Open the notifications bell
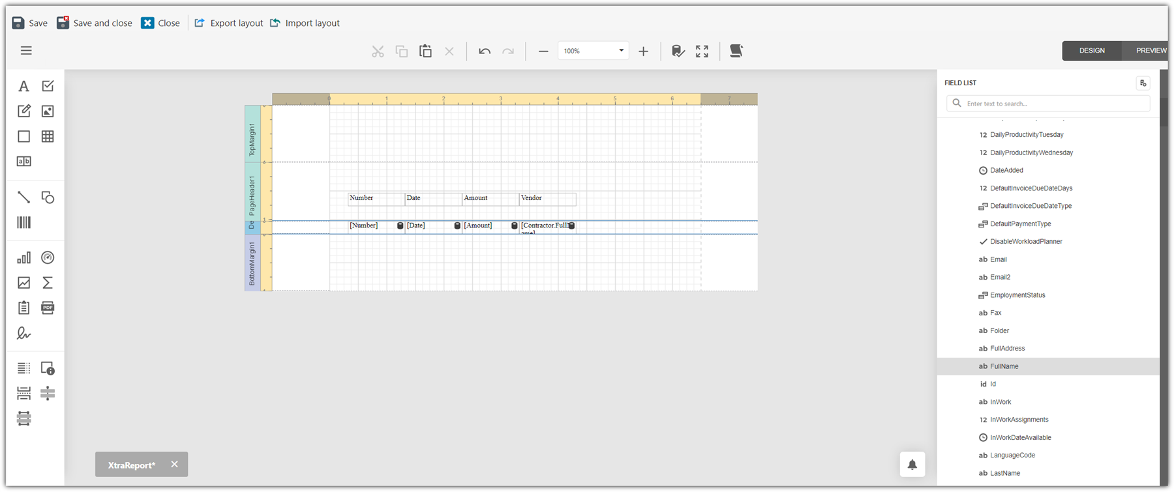 coord(912,464)
